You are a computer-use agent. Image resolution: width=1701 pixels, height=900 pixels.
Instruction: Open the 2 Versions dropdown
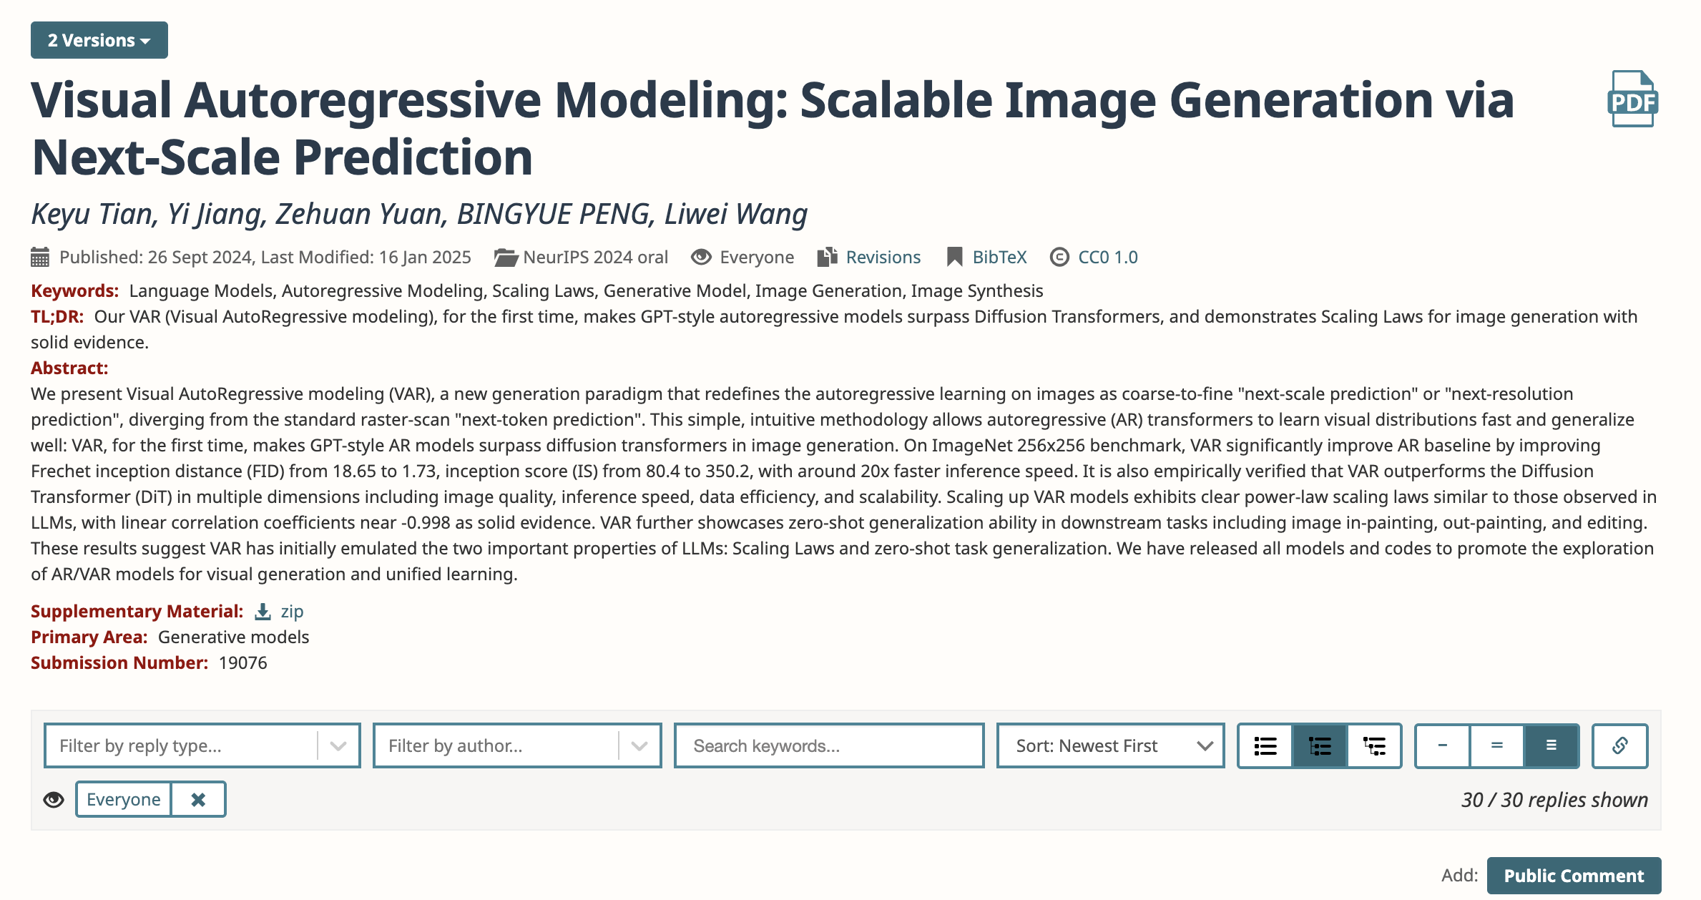tap(99, 40)
